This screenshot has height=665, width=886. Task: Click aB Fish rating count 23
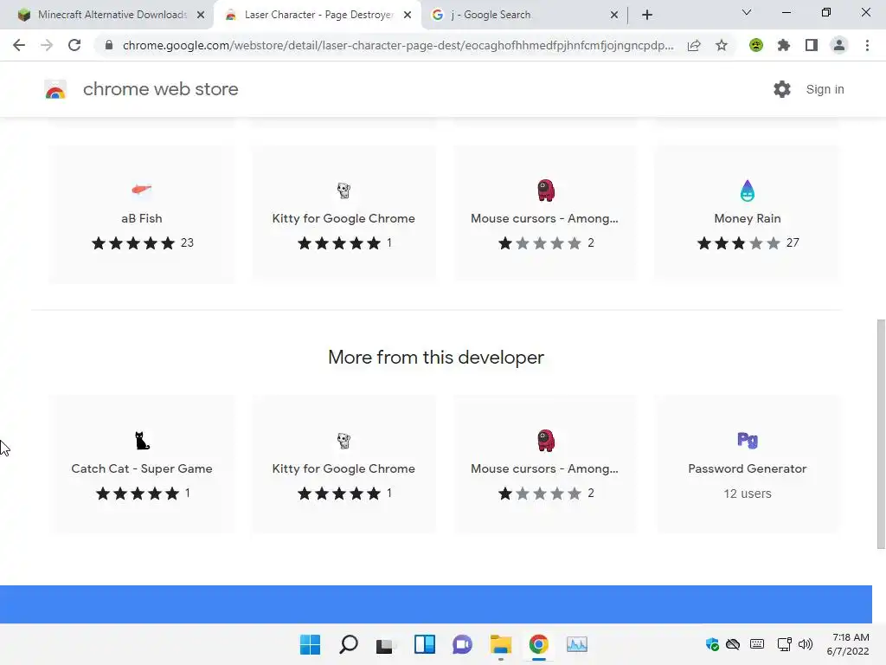click(187, 242)
